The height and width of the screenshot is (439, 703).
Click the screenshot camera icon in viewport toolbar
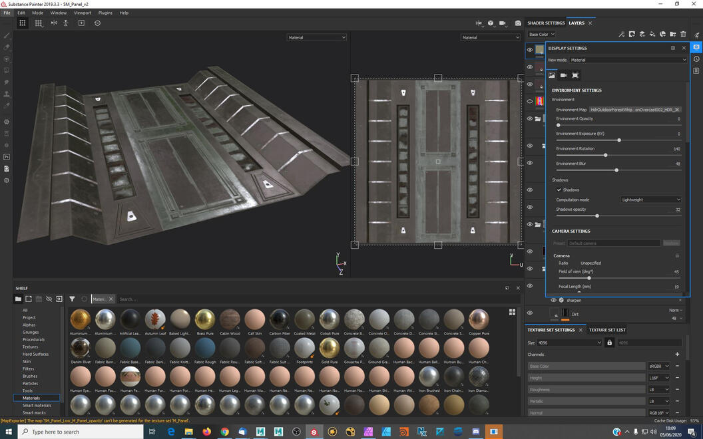(x=518, y=23)
